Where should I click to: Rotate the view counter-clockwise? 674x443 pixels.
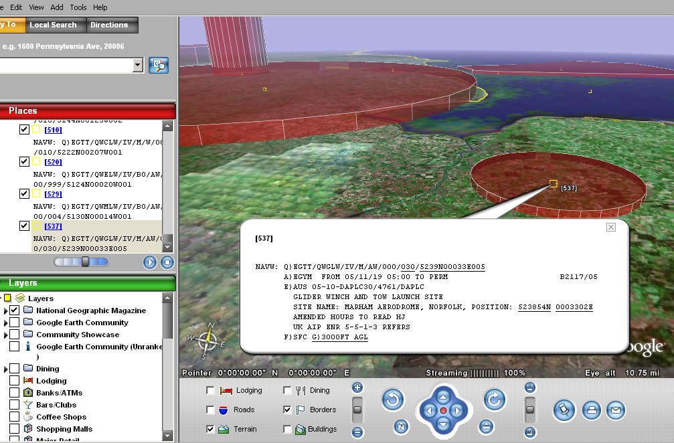pos(393,400)
